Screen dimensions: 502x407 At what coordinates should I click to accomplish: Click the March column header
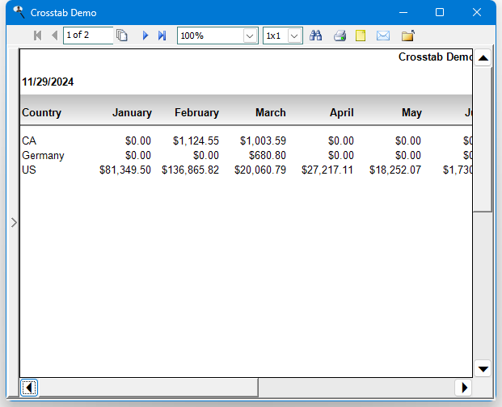[x=271, y=112]
